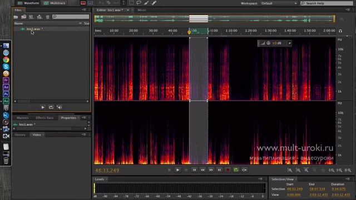
Task: Switch to Waveform editor view
Action: (28, 3)
